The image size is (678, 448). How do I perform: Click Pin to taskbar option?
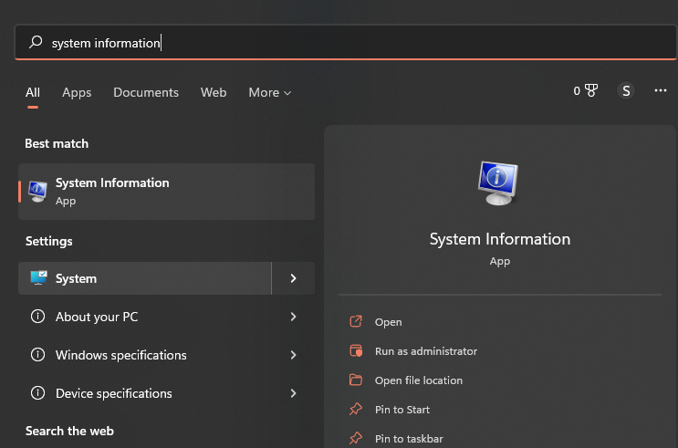409,439
